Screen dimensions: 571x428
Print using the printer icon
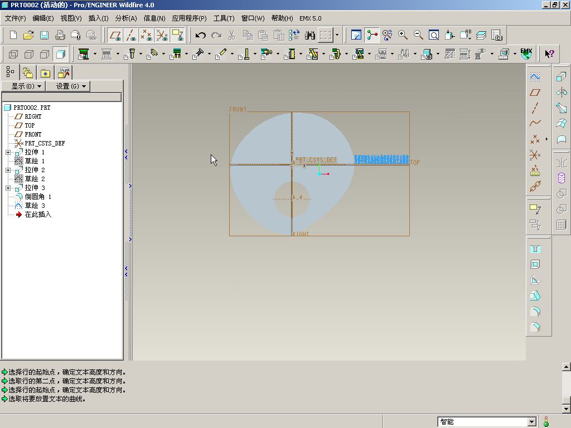coord(60,35)
